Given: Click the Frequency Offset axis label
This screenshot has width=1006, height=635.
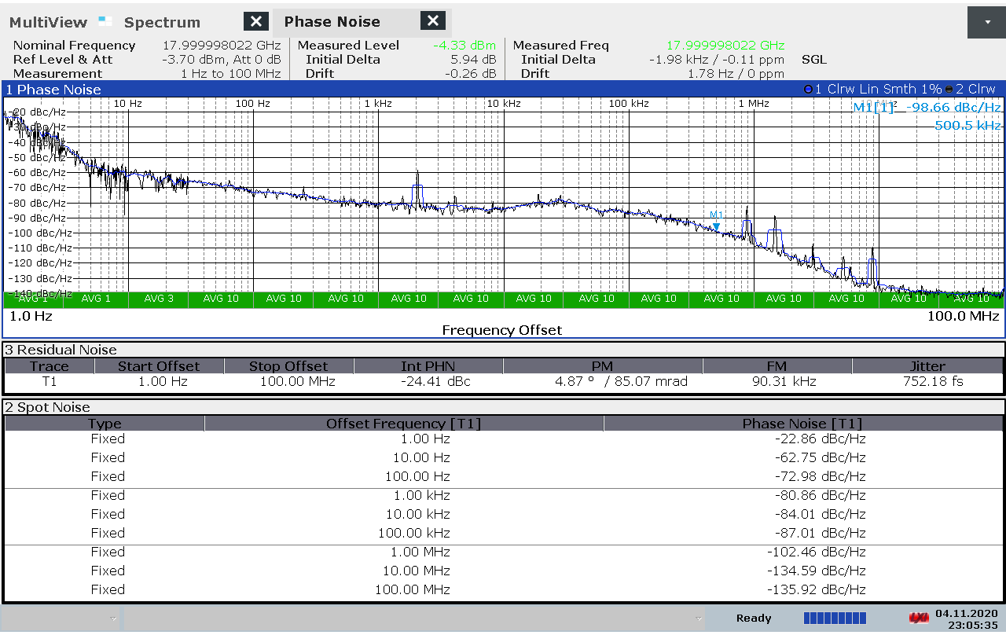Looking at the screenshot, I should [x=502, y=330].
